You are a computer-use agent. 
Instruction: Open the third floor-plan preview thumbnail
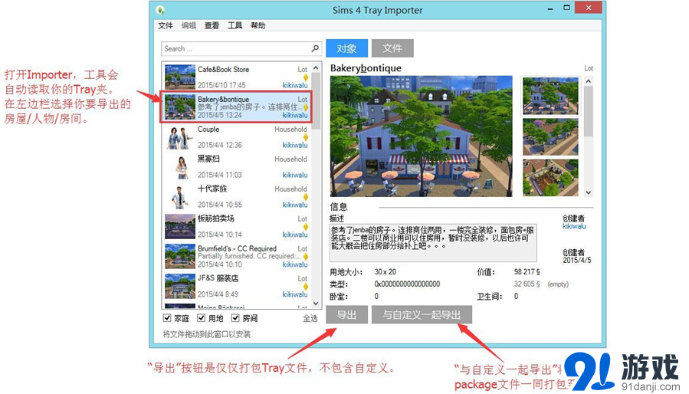click(x=550, y=178)
